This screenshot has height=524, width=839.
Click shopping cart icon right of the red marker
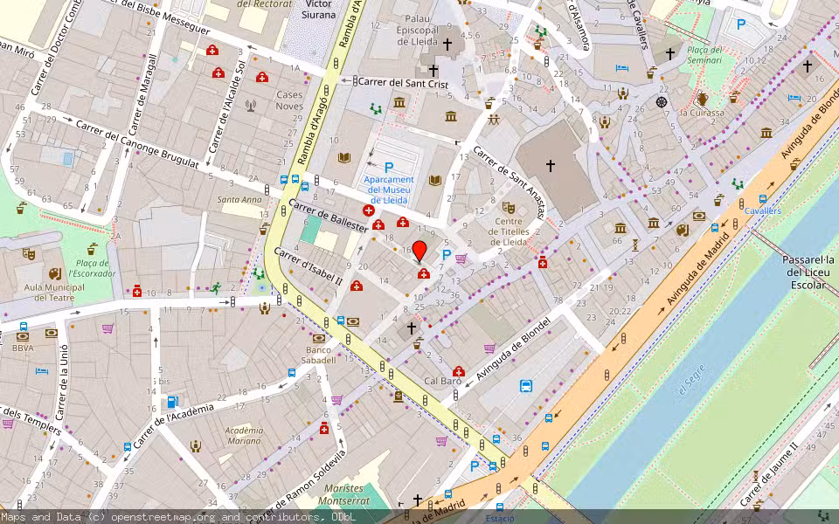[461, 259]
